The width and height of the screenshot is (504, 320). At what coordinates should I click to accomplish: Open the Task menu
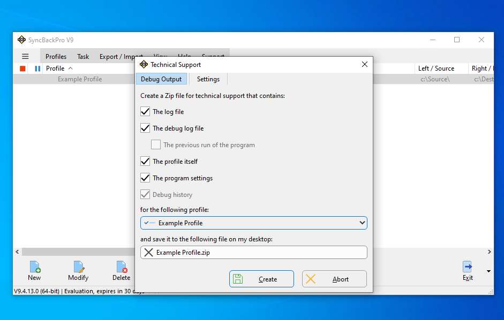[83, 57]
